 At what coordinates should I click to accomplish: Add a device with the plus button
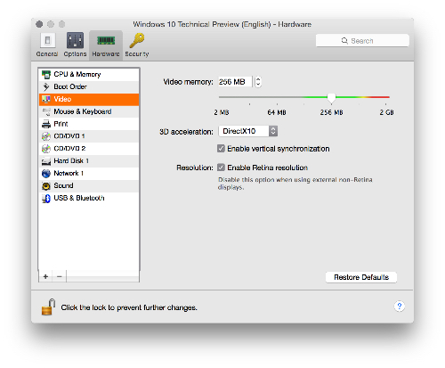45,276
